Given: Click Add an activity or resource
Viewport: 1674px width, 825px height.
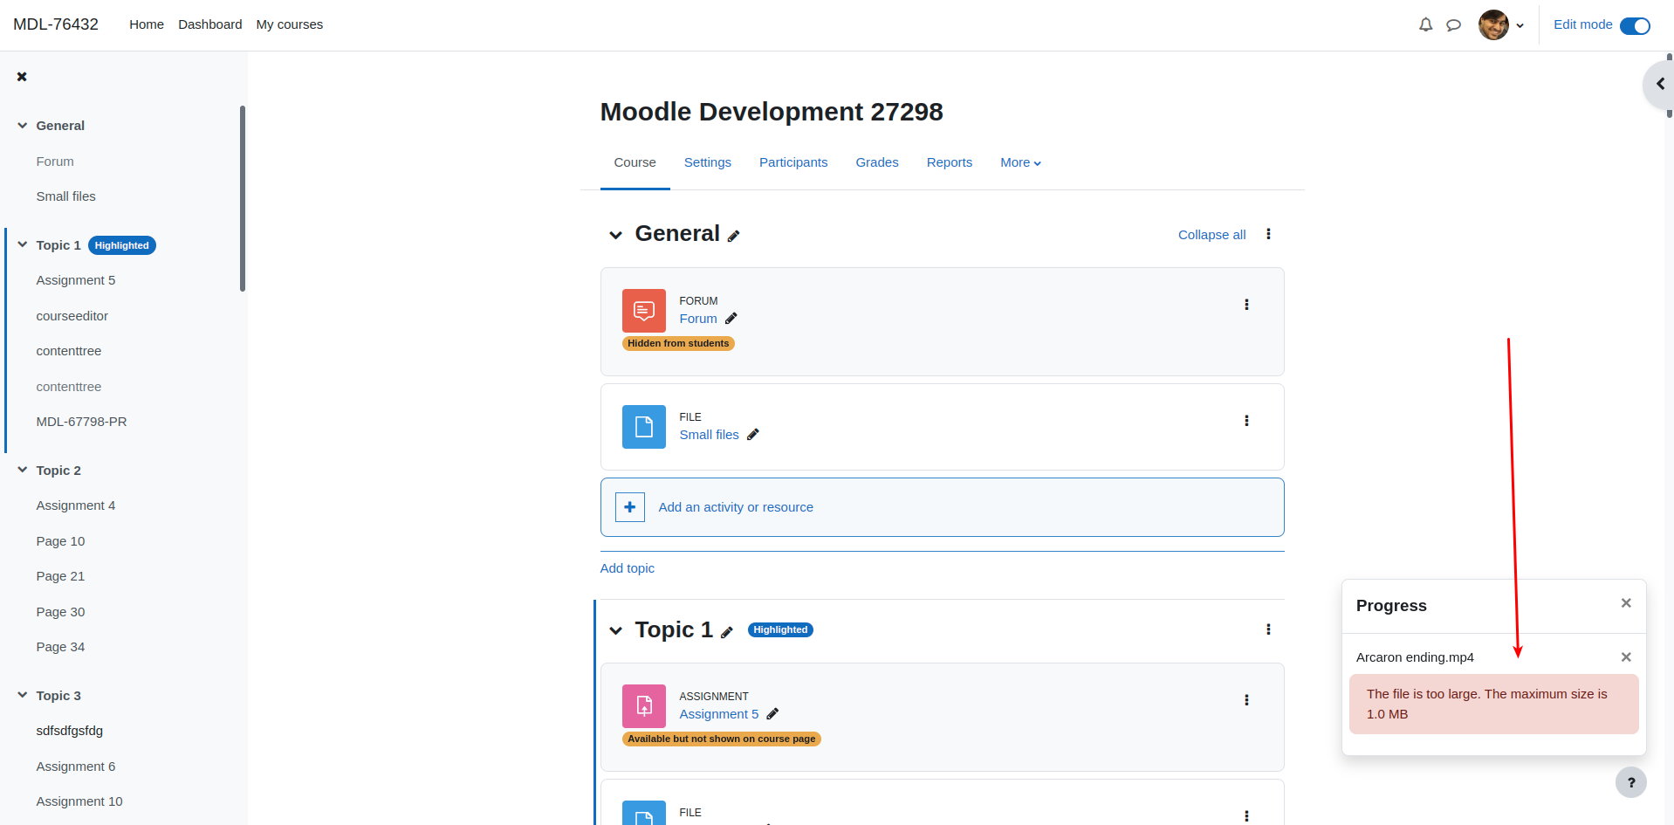Looking at the screenshot, I should click(x=942, y=507).
